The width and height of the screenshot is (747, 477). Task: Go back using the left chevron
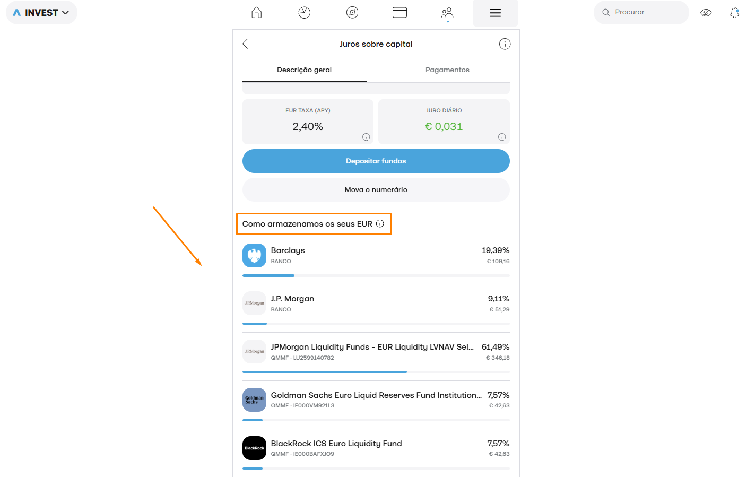[x=245, y=44]
